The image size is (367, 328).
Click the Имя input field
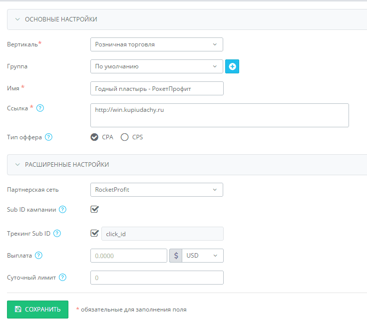[157, 88]
